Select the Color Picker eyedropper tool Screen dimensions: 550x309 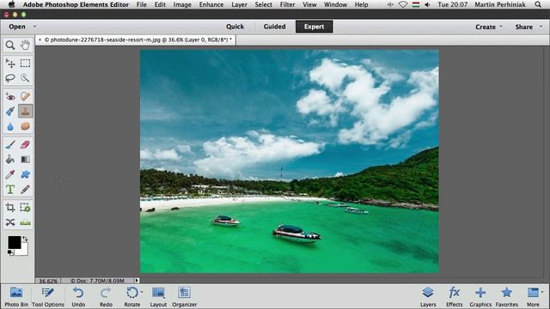[x=10, y=174]
